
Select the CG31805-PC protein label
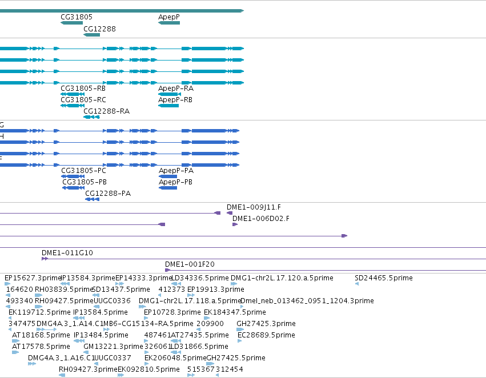click(84, 171)
